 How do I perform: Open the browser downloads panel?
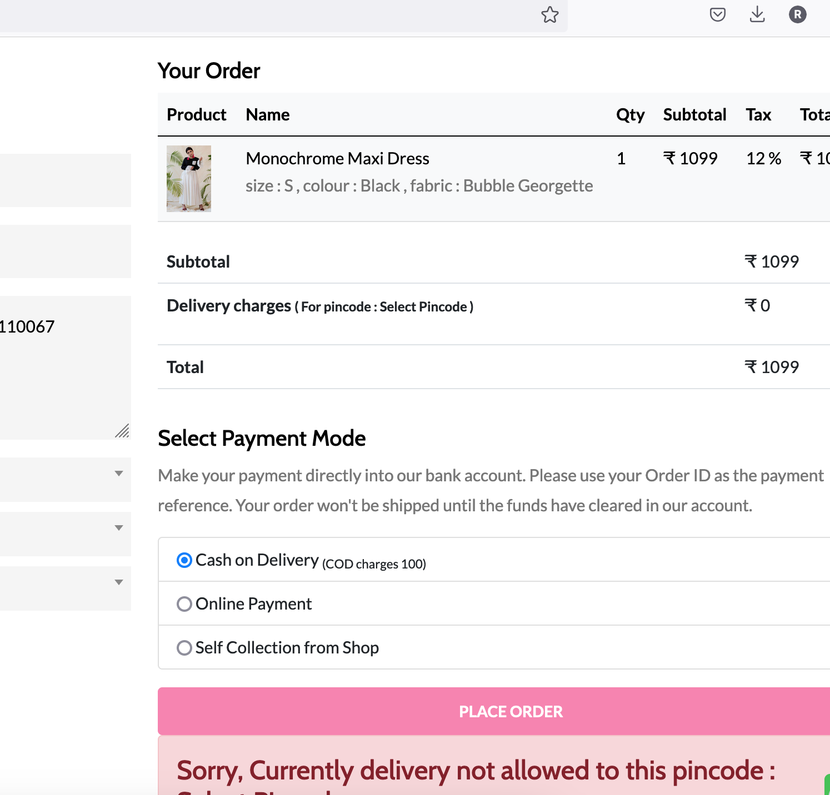point(757,14)
